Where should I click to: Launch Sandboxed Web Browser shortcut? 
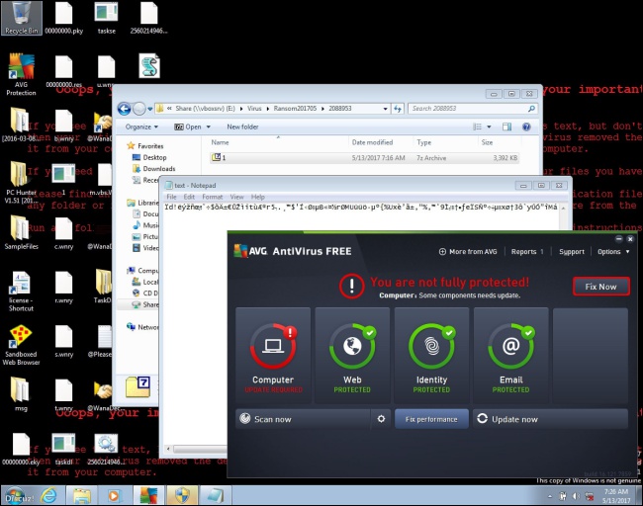click(21, 345)
